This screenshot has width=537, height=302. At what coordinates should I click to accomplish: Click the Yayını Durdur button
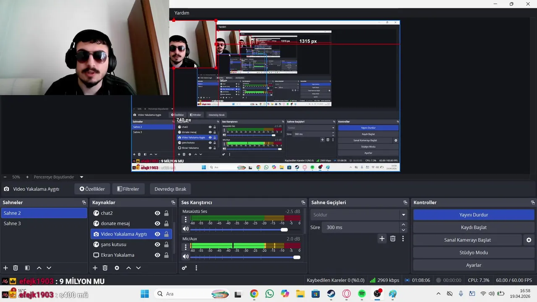tap(474, 215)
